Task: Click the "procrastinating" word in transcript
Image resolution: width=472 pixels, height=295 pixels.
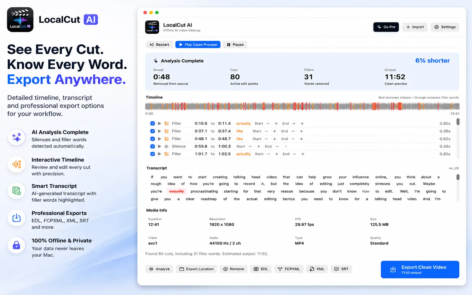Action: (204, 191)
